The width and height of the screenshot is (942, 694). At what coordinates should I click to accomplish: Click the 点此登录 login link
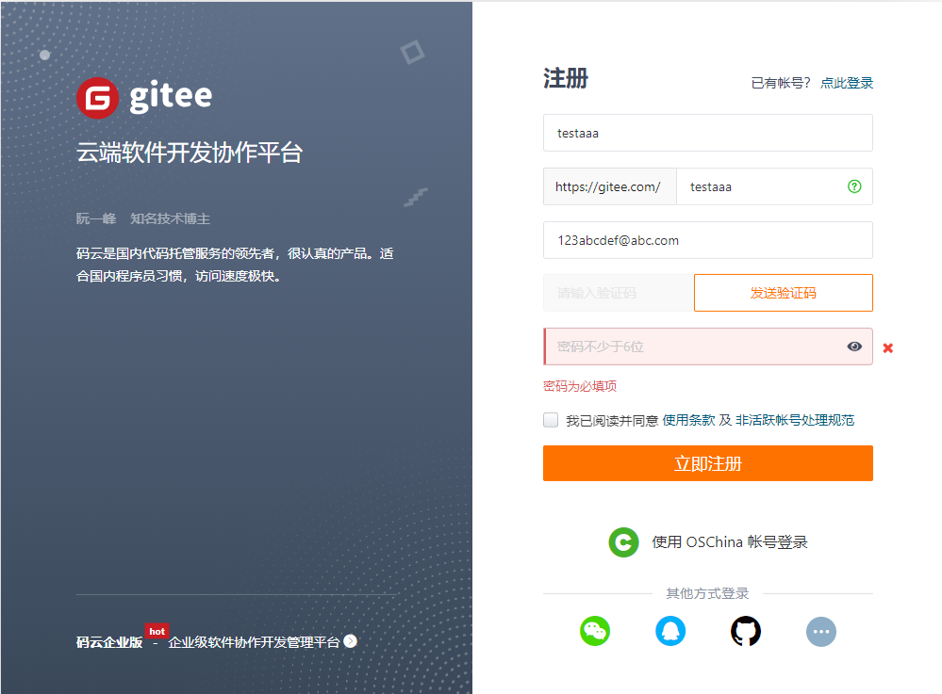pos(847,83)
